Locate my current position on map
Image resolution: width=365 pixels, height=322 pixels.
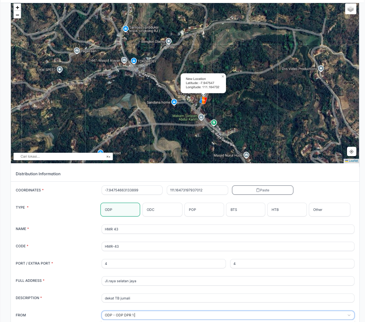point(351,152)
